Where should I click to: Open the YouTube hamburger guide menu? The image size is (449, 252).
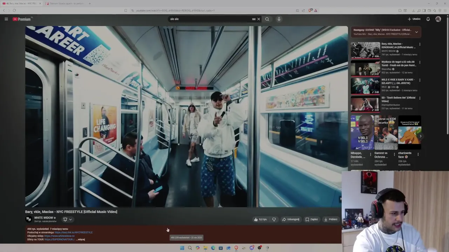click(6, 19)
